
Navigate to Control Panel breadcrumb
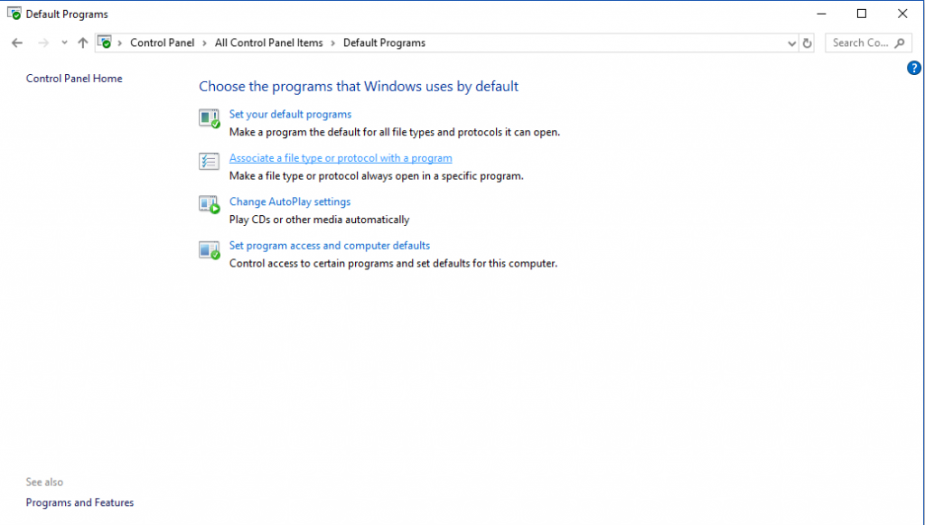(163, 43)
